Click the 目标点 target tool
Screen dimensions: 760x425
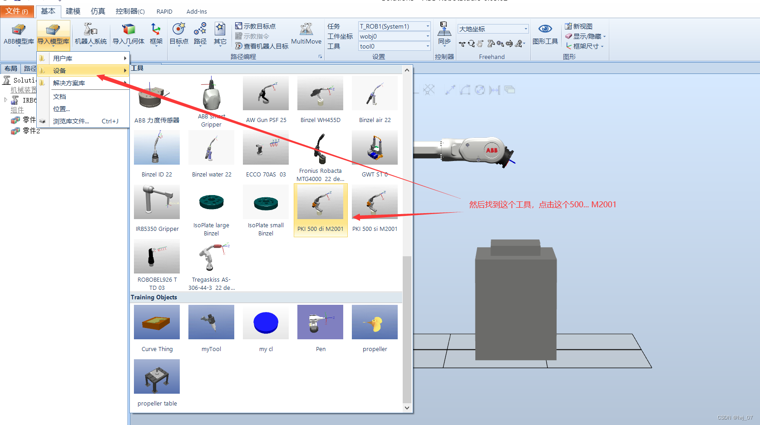(179, 34)
